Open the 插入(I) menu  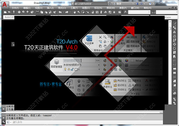tap(50, 8)
